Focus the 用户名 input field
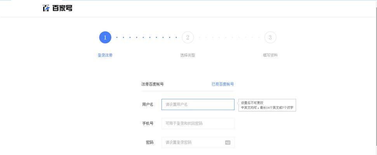Viewport: 377px width, 155px height. pos(198,105)
